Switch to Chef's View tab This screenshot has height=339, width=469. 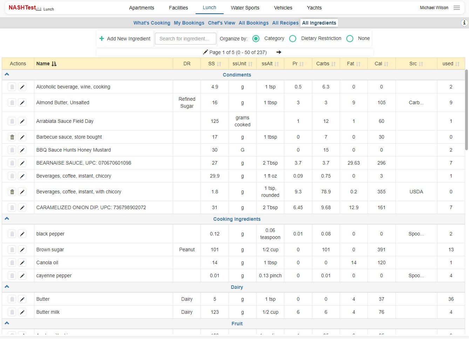(222, 23)
